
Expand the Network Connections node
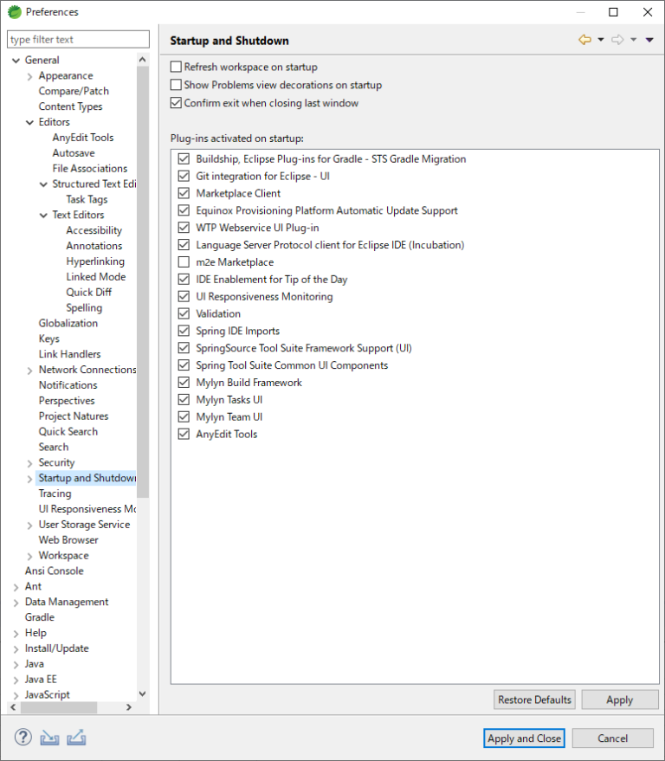tap(29, 371)
